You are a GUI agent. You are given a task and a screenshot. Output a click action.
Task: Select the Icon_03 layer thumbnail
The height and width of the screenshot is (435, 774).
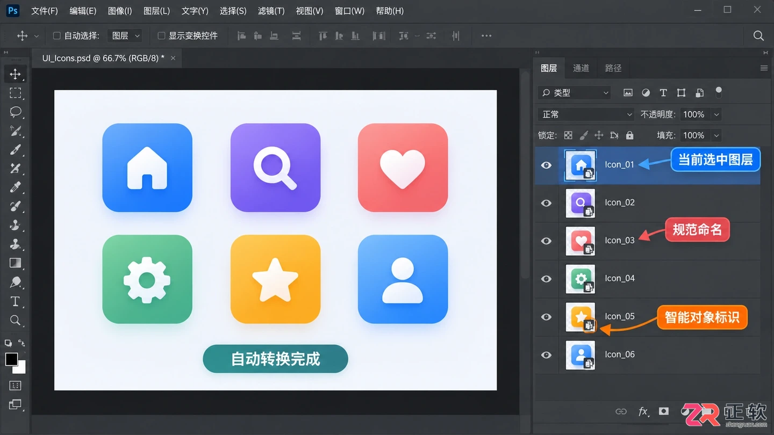tap(580, 241)
